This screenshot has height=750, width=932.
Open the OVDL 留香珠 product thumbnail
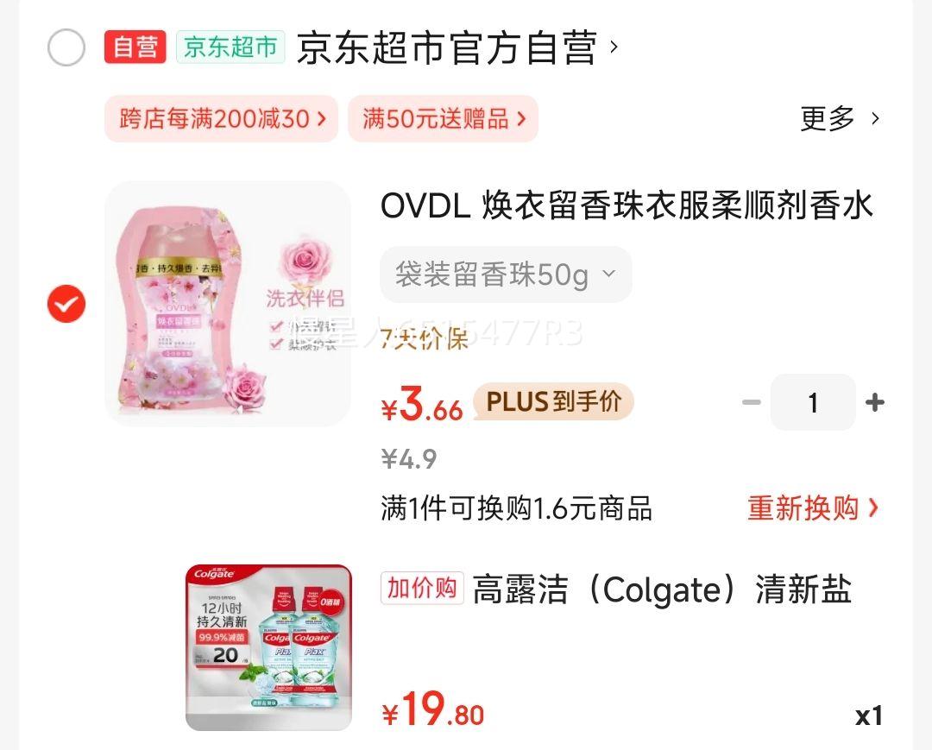(228, 304)
